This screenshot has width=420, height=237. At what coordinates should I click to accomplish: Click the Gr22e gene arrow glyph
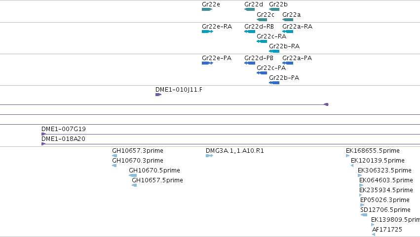(x=207, y=9)
